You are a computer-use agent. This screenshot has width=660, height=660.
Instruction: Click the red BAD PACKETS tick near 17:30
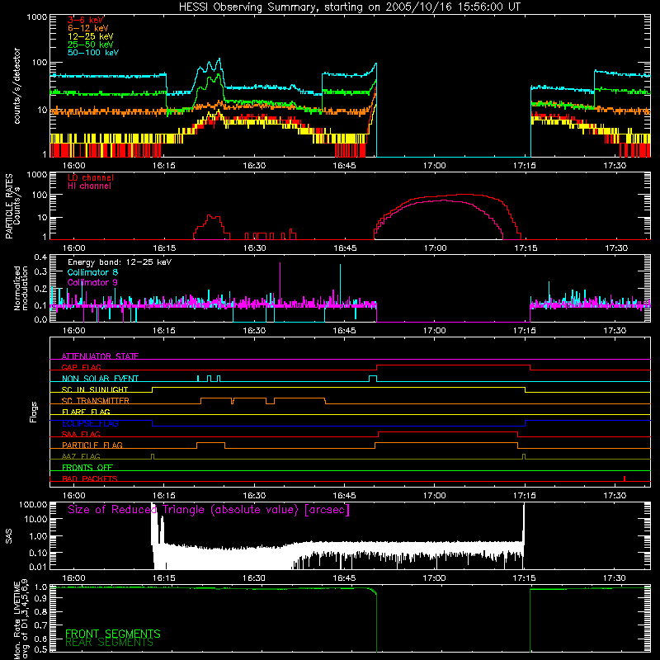click(x=625, y=478)
